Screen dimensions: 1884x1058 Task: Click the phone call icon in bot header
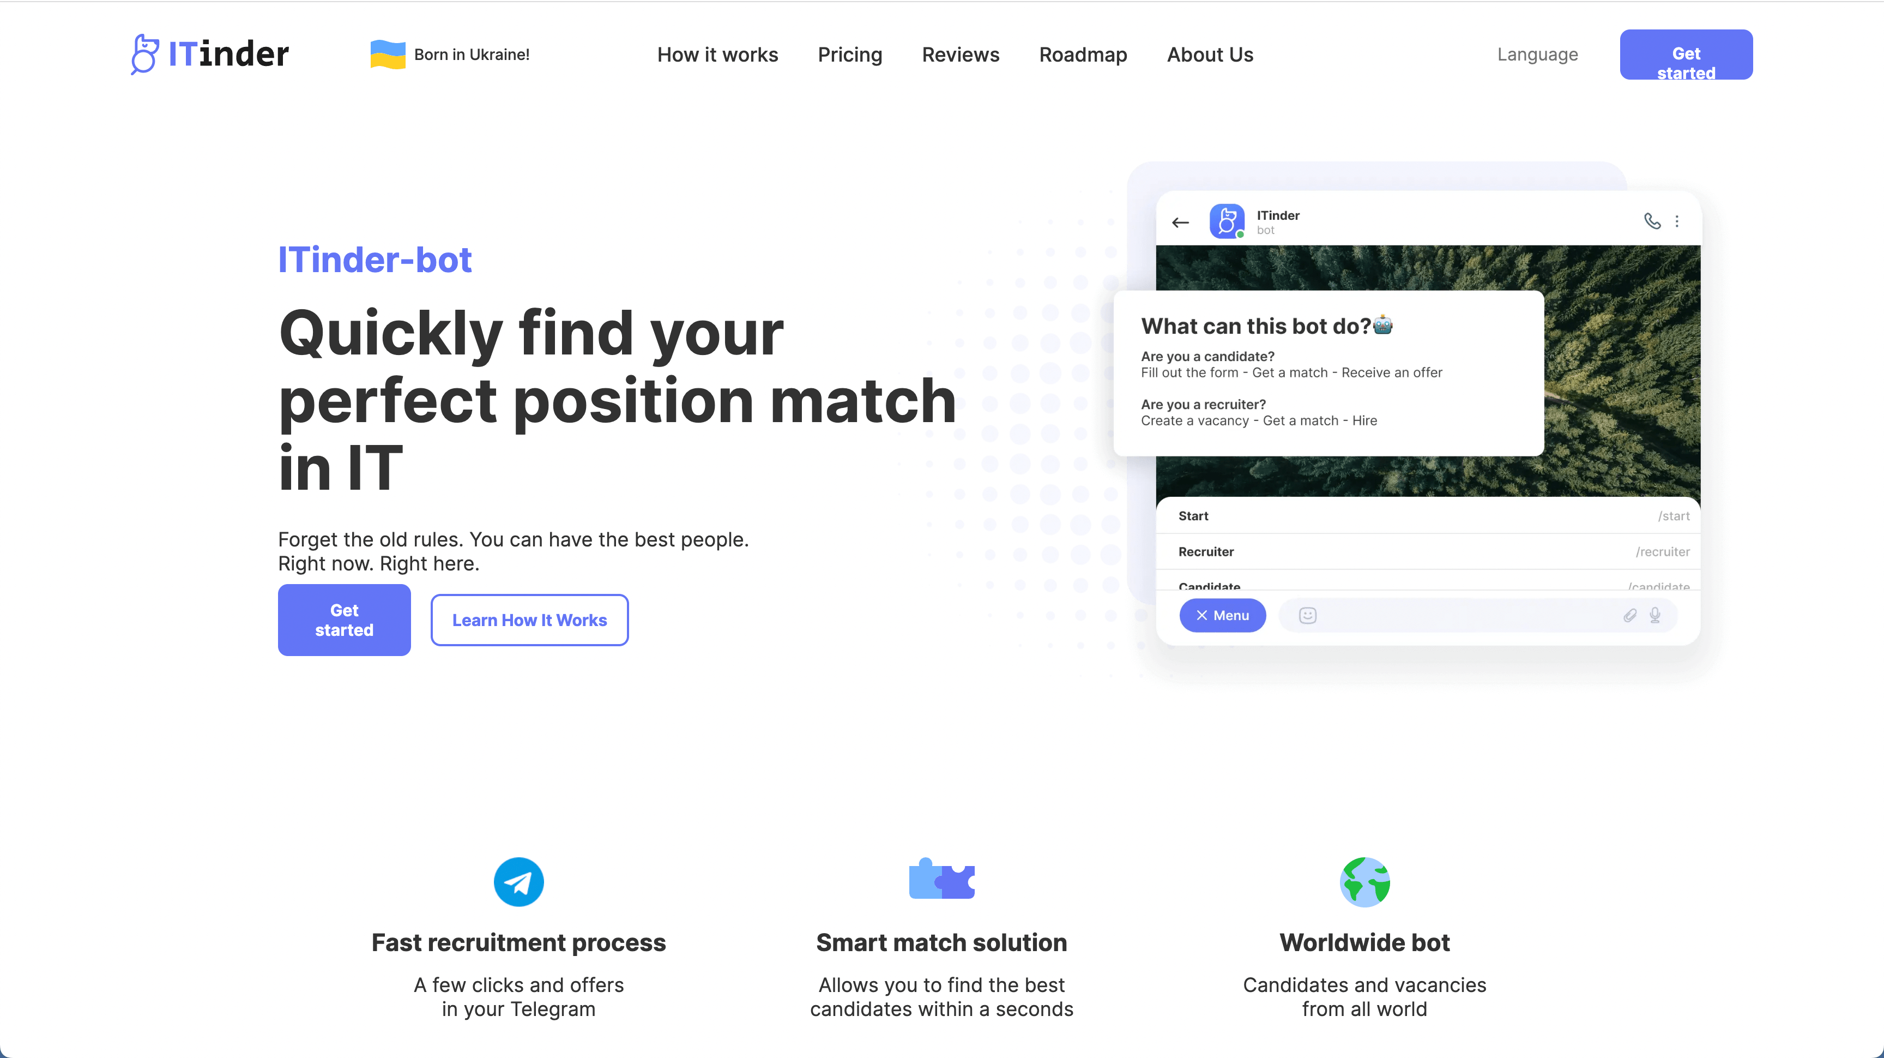1653,220
